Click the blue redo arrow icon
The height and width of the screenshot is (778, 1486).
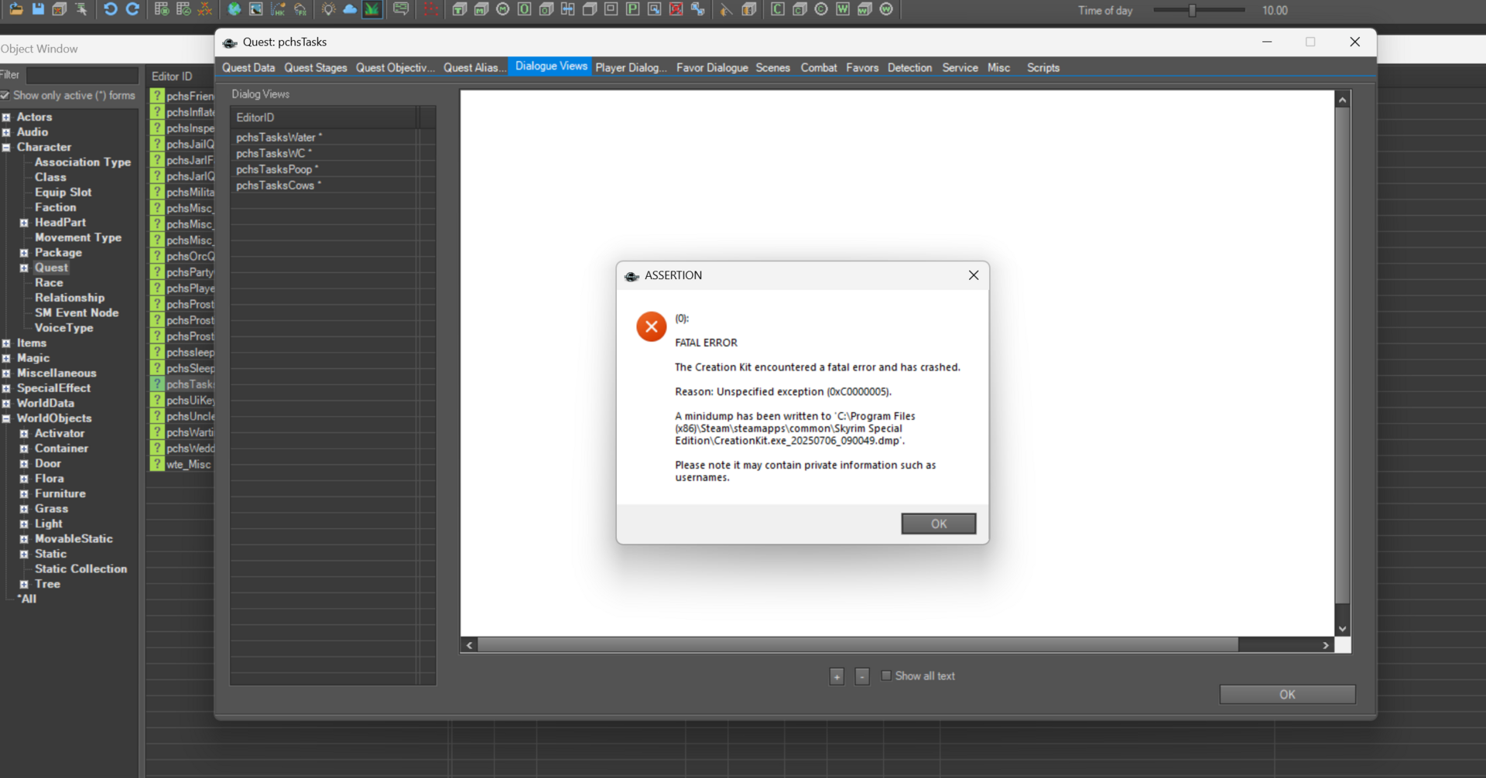coord(132,9)
